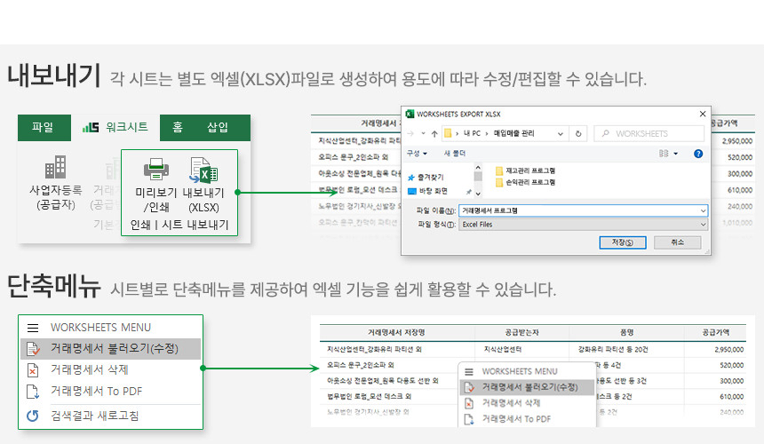Click the blue help icon in the export dialog

[698, 153]
